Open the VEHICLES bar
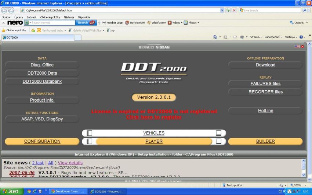Image resolution: width=312 pixels, height=195 pixels. (154, 133)
